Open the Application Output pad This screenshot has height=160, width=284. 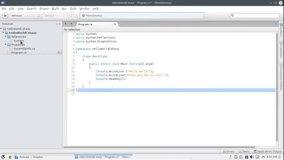tap(268, 151)
